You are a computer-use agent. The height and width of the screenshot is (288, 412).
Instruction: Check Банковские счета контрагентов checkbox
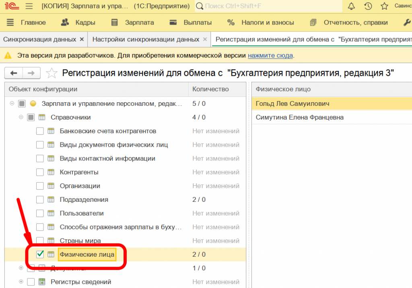40,131
